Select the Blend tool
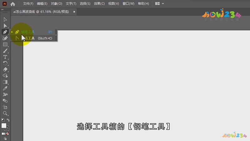 [5, 101]
